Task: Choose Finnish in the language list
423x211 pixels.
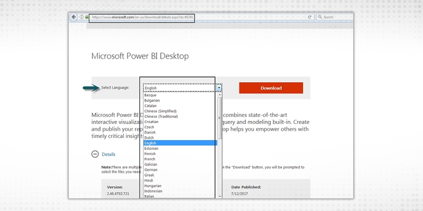Action: click(180, 154)
